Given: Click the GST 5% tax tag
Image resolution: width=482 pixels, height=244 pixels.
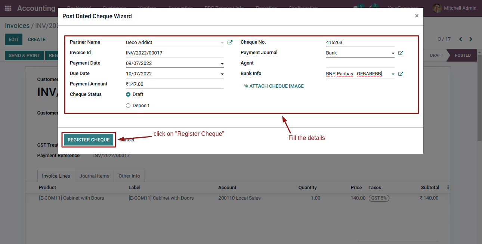Looking at the screenshot, I should (x=379, y=198).
